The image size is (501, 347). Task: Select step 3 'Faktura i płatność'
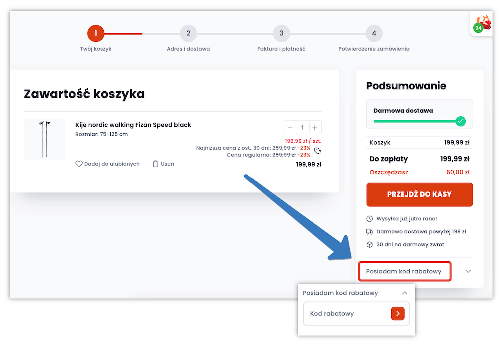[281, 33]
